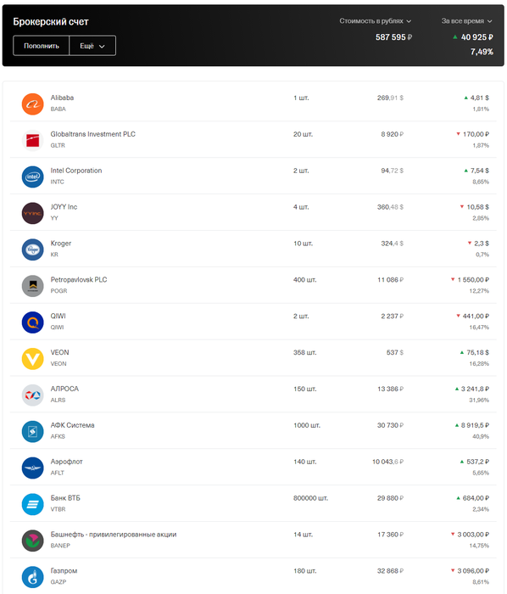
Task: Click the Брокерский счет account title
Action: [51, 21]
